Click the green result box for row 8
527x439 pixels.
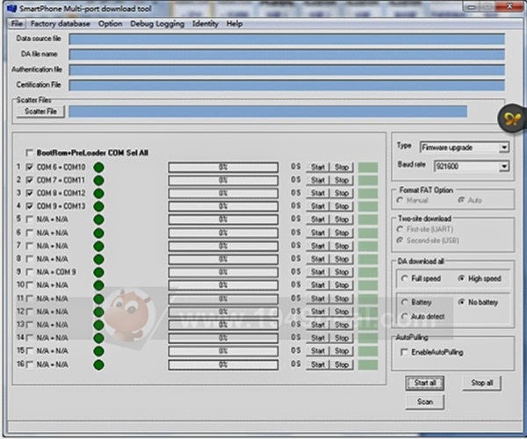point(368,259)
